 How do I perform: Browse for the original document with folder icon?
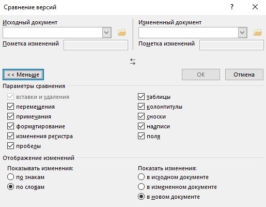pos(122,33)
